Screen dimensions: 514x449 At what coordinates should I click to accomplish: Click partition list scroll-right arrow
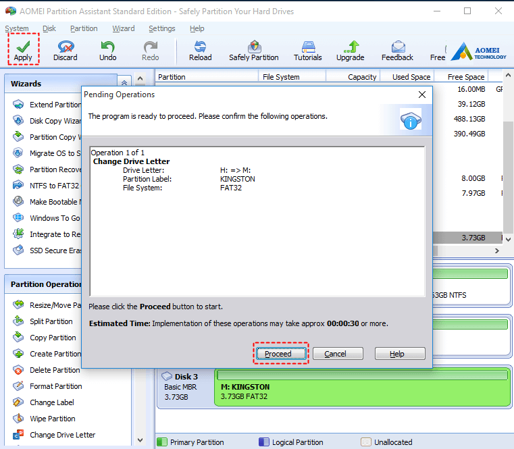point(497,250)
